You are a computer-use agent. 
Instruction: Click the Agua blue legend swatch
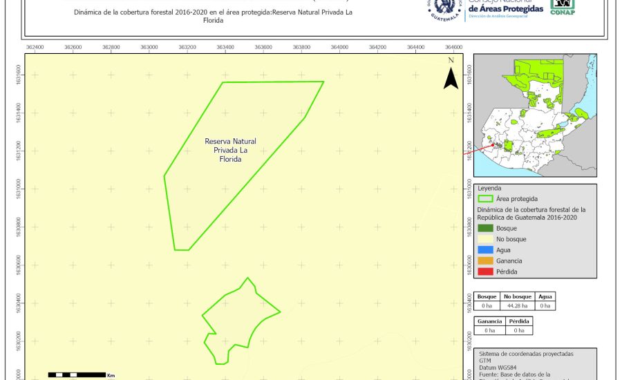486,250
